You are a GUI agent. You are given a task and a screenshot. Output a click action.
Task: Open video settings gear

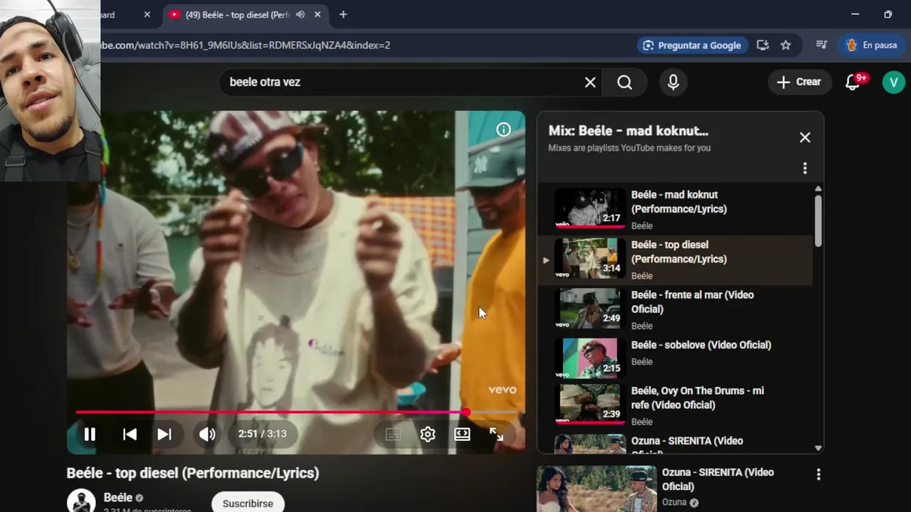tap(427, 434)
